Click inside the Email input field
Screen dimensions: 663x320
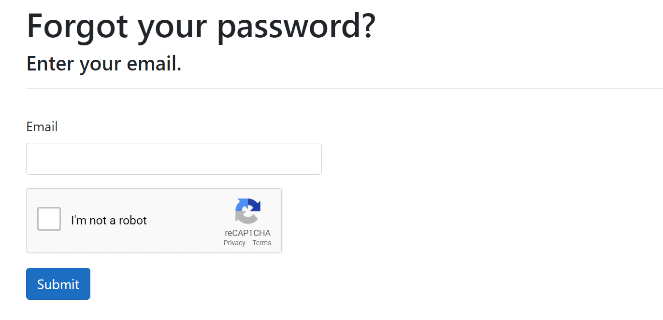173,158
